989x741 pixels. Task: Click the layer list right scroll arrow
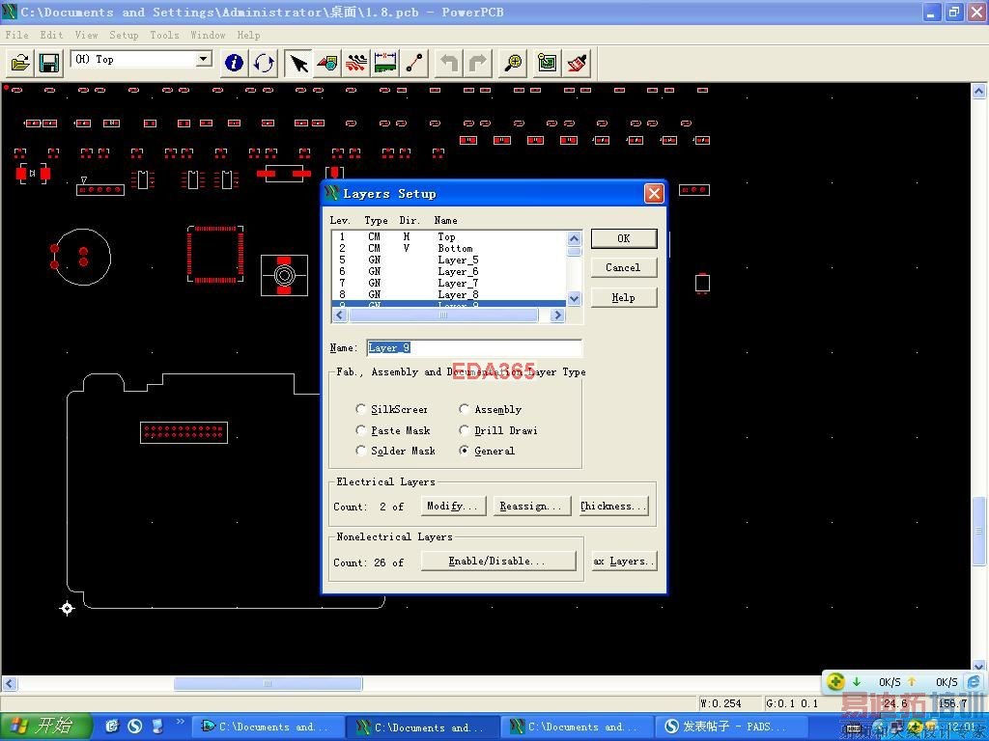coord(557,315)
